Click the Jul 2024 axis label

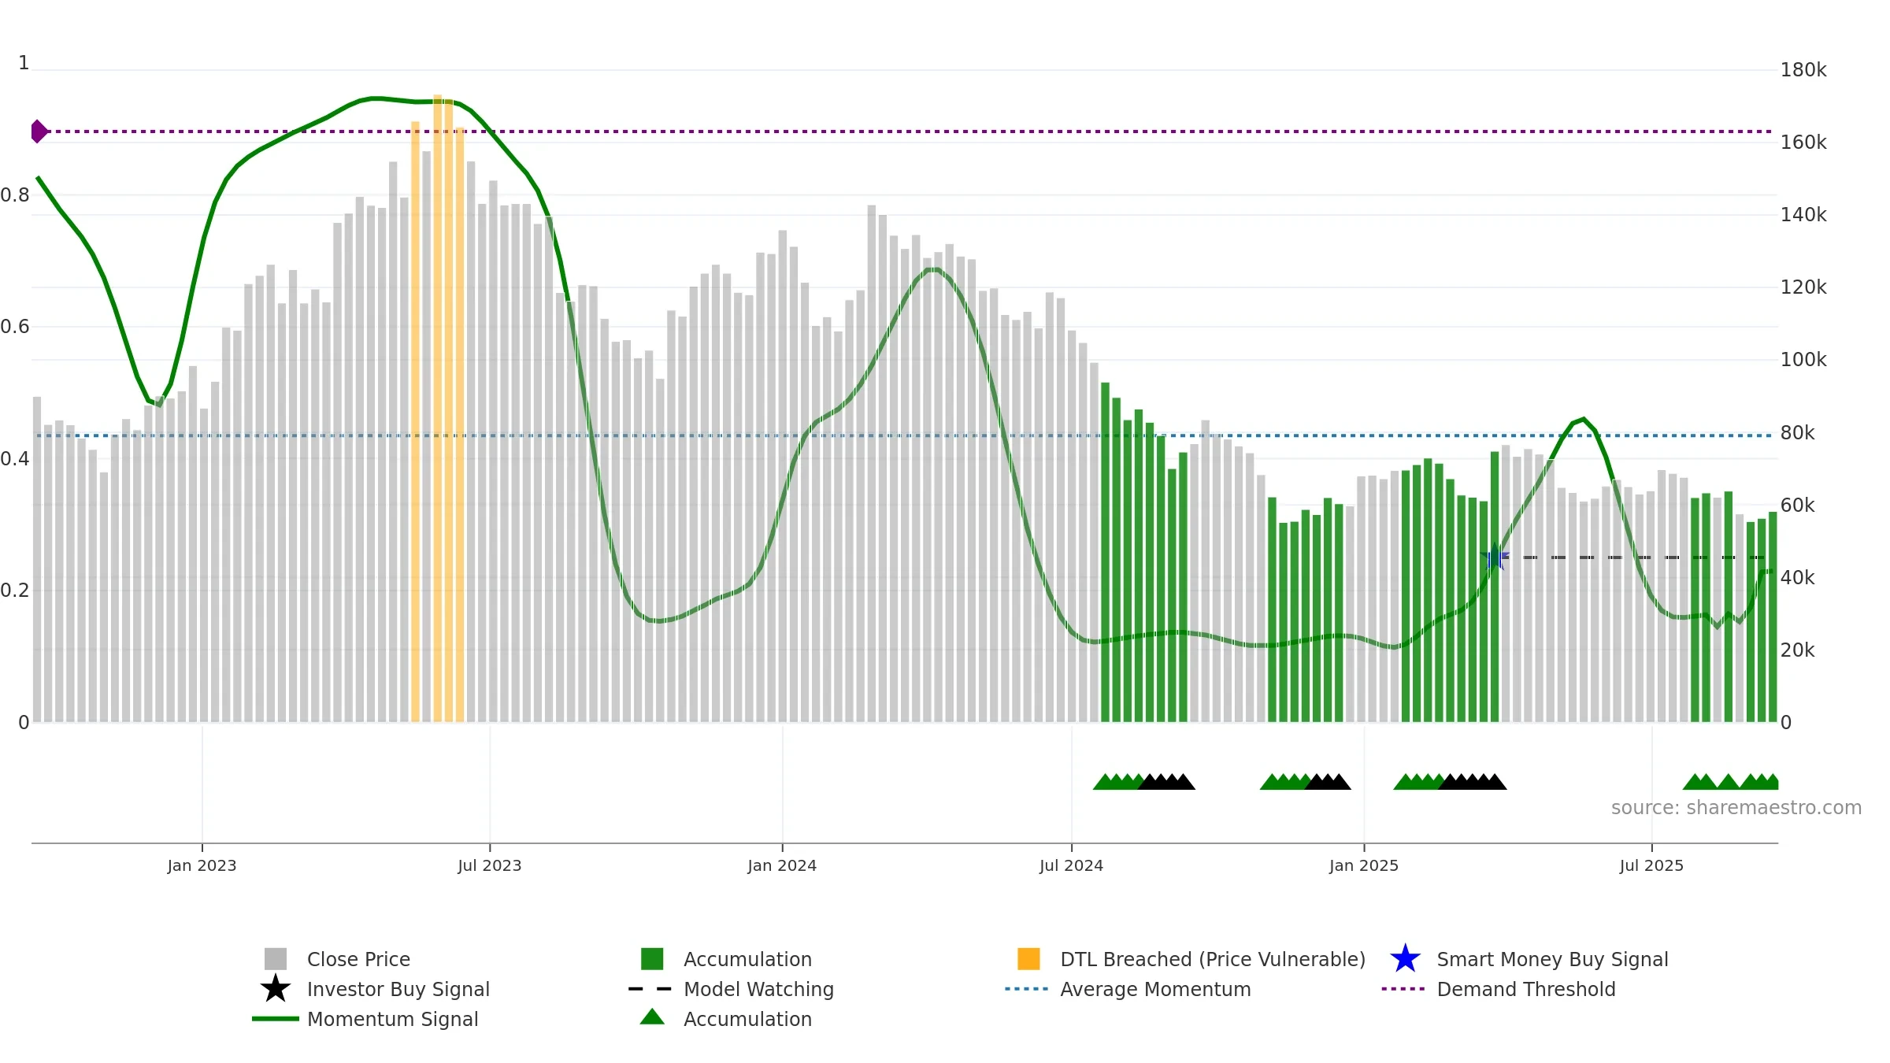(x=1071, y=866)
